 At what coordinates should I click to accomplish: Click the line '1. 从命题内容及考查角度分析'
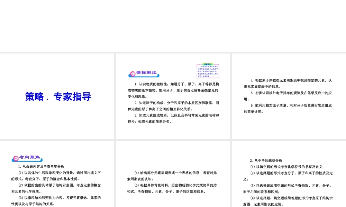(41, 167)
